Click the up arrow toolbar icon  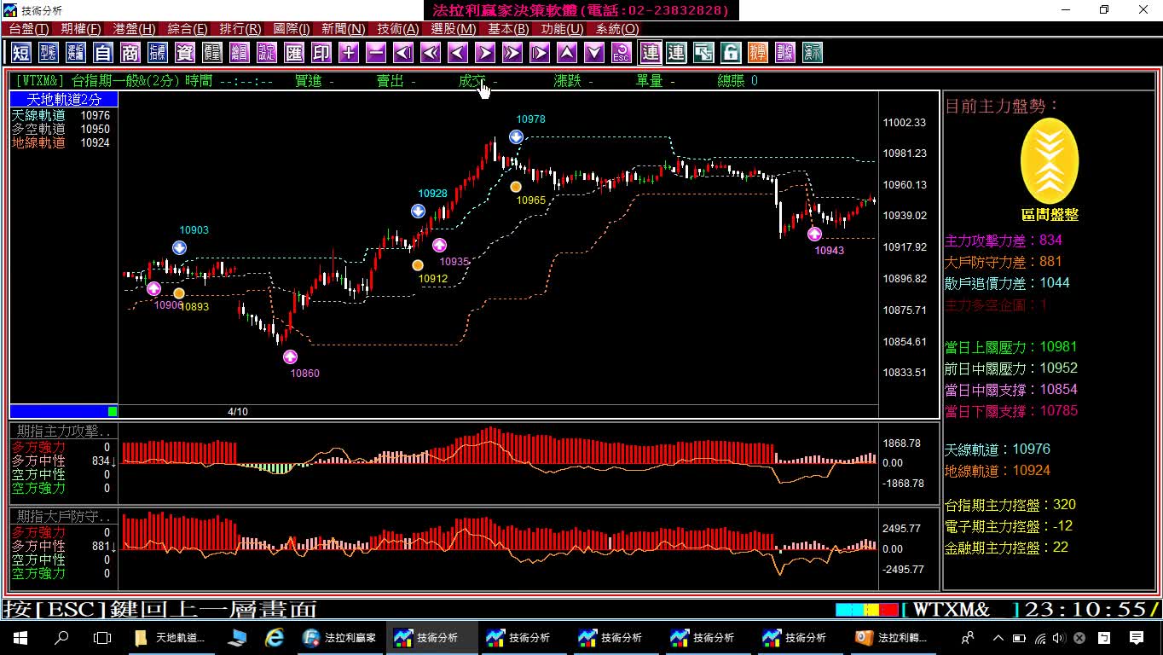point(567,53)
